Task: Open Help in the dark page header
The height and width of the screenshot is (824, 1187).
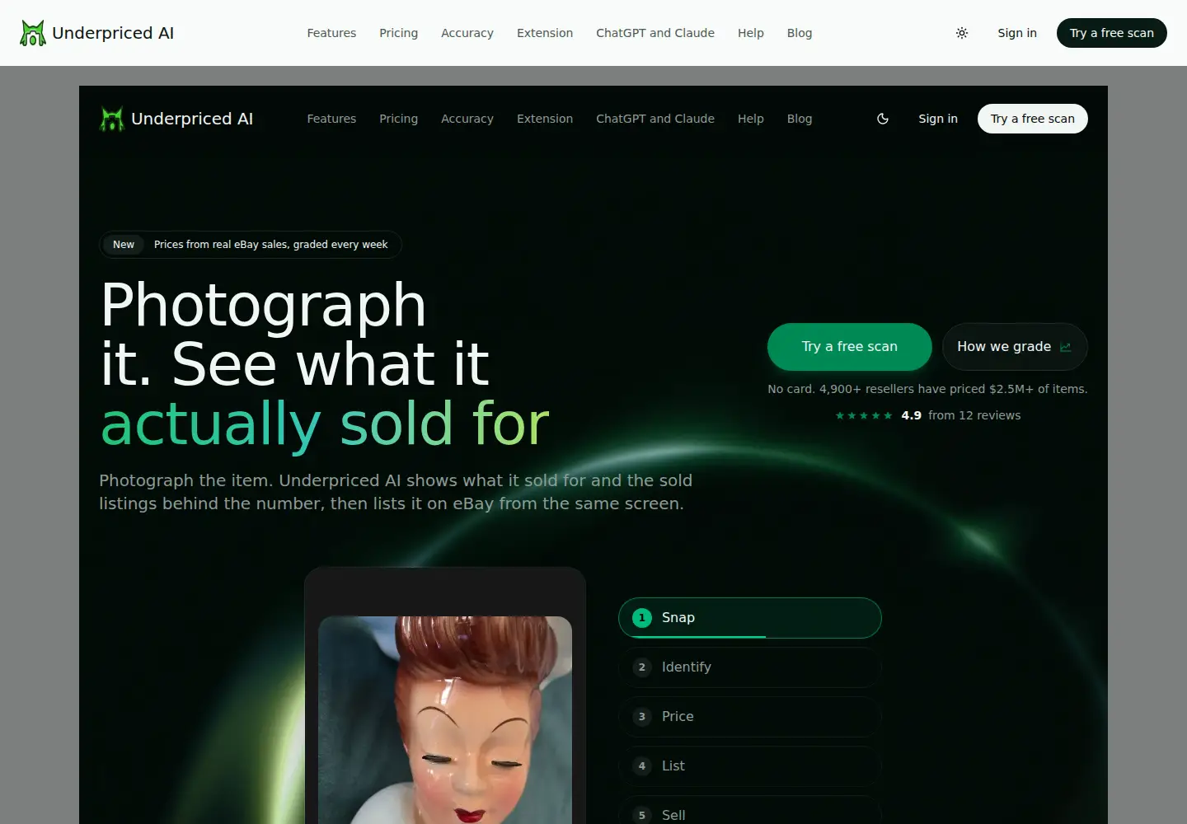Action: pyautogui.click(x=751, y=119)
